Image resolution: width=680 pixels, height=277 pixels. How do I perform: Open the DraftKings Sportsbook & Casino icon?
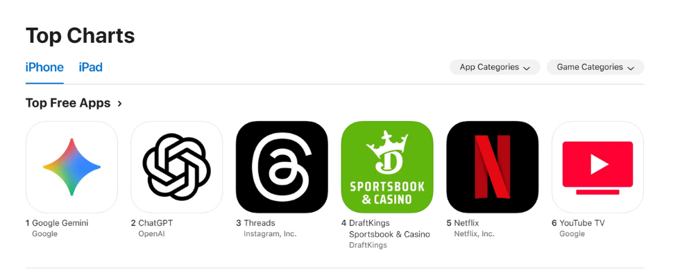pyautogui.click(x=387, y=167)
